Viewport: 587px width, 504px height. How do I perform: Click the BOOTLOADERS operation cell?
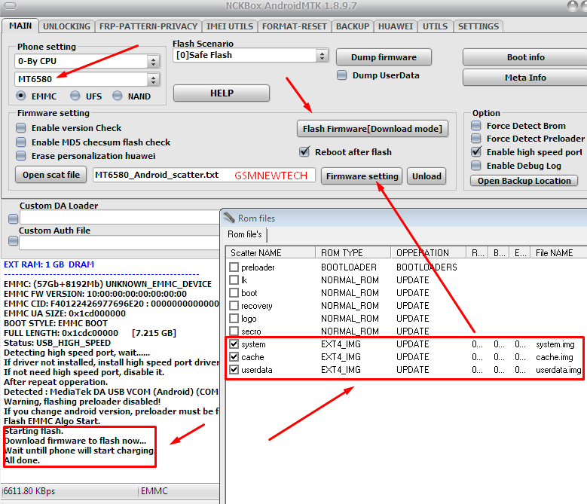coord(426,267)
